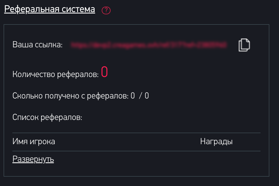This screenshot has width=279, height=186.
Task: Click the Список рефералов label
Action: pyautogui.click(x=47, y=118)
